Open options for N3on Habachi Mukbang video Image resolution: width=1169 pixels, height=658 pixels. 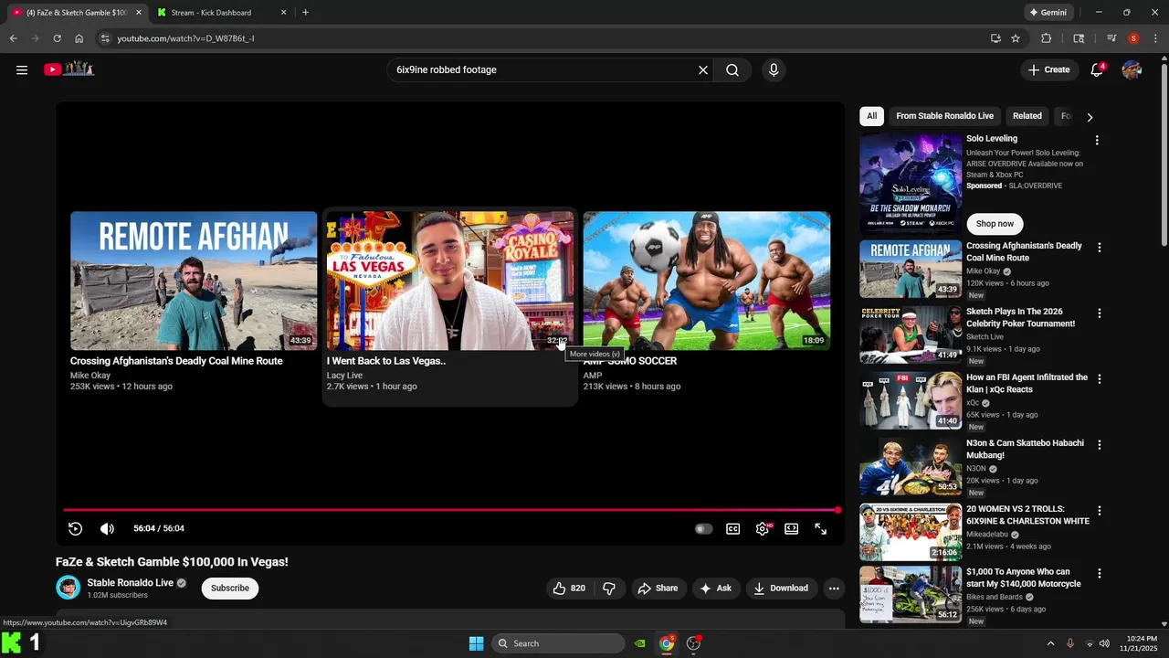point(1099,445)
